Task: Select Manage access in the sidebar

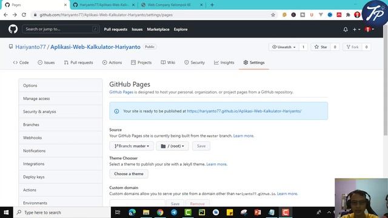Action: [x=61, y=98]
